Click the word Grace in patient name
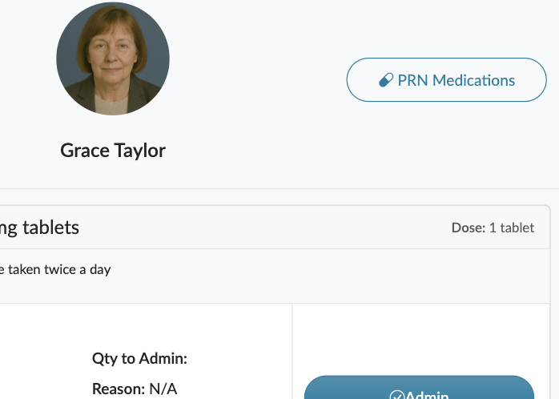 coord(82,150)
